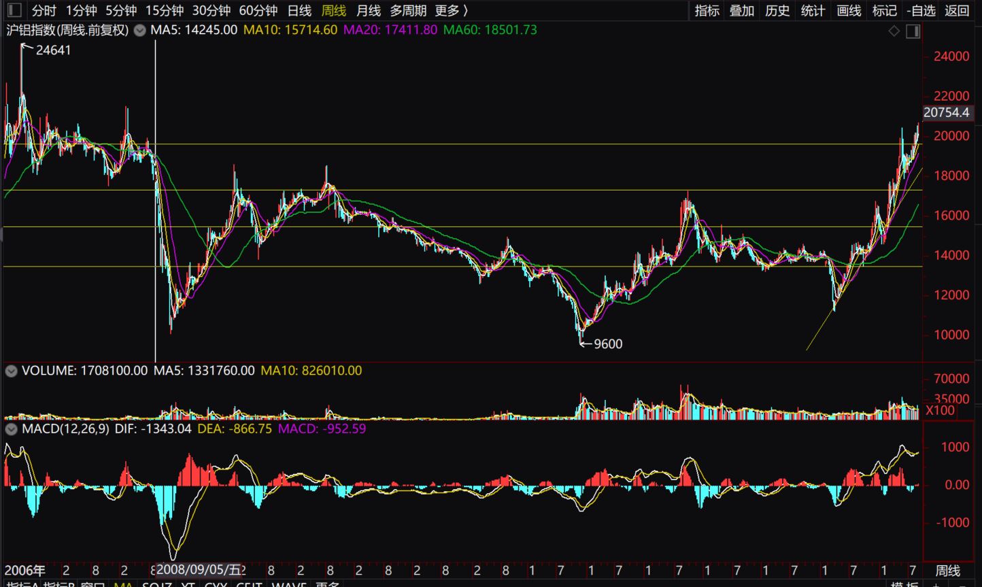Click the 9600 low price marker

(607, 344)
